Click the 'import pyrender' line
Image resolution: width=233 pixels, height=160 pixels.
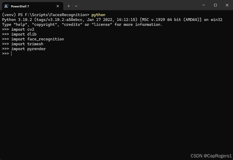pyautogui.click(x=24, y=49)
